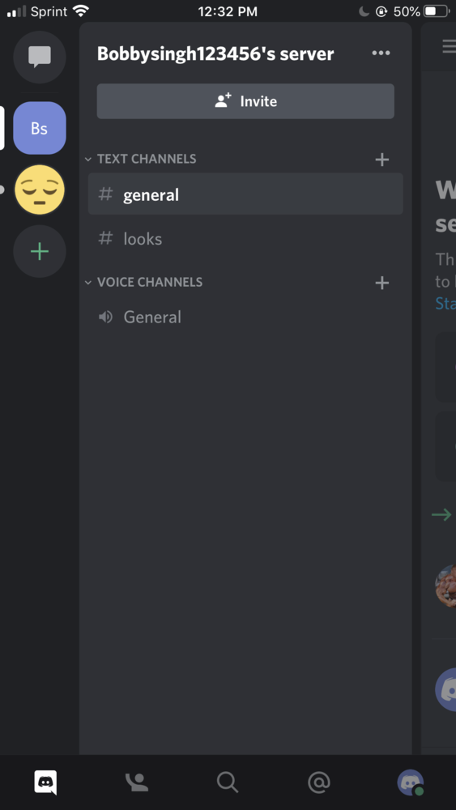Tap the Invite button
This screenshot has height=810, width=456.
pos(245,101)
